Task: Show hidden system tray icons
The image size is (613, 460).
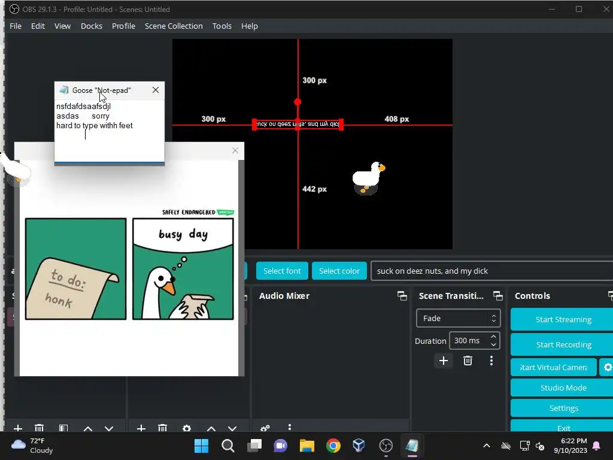Action: pos(487,446)
